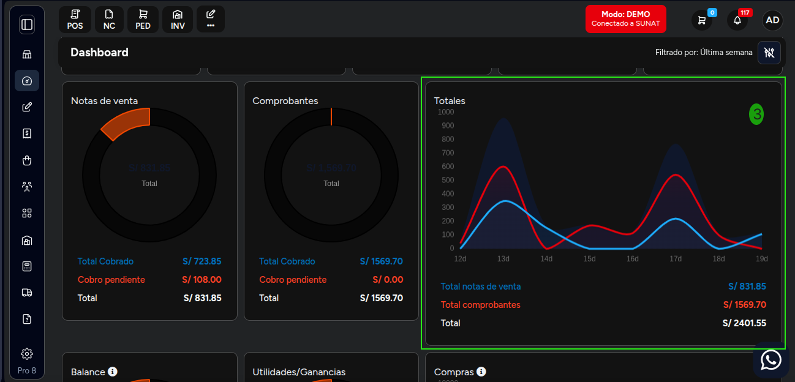This screenshot has height=382, width=795.
Task: Open the INV inventory shortcut button
Action: (x=178, y=20)
